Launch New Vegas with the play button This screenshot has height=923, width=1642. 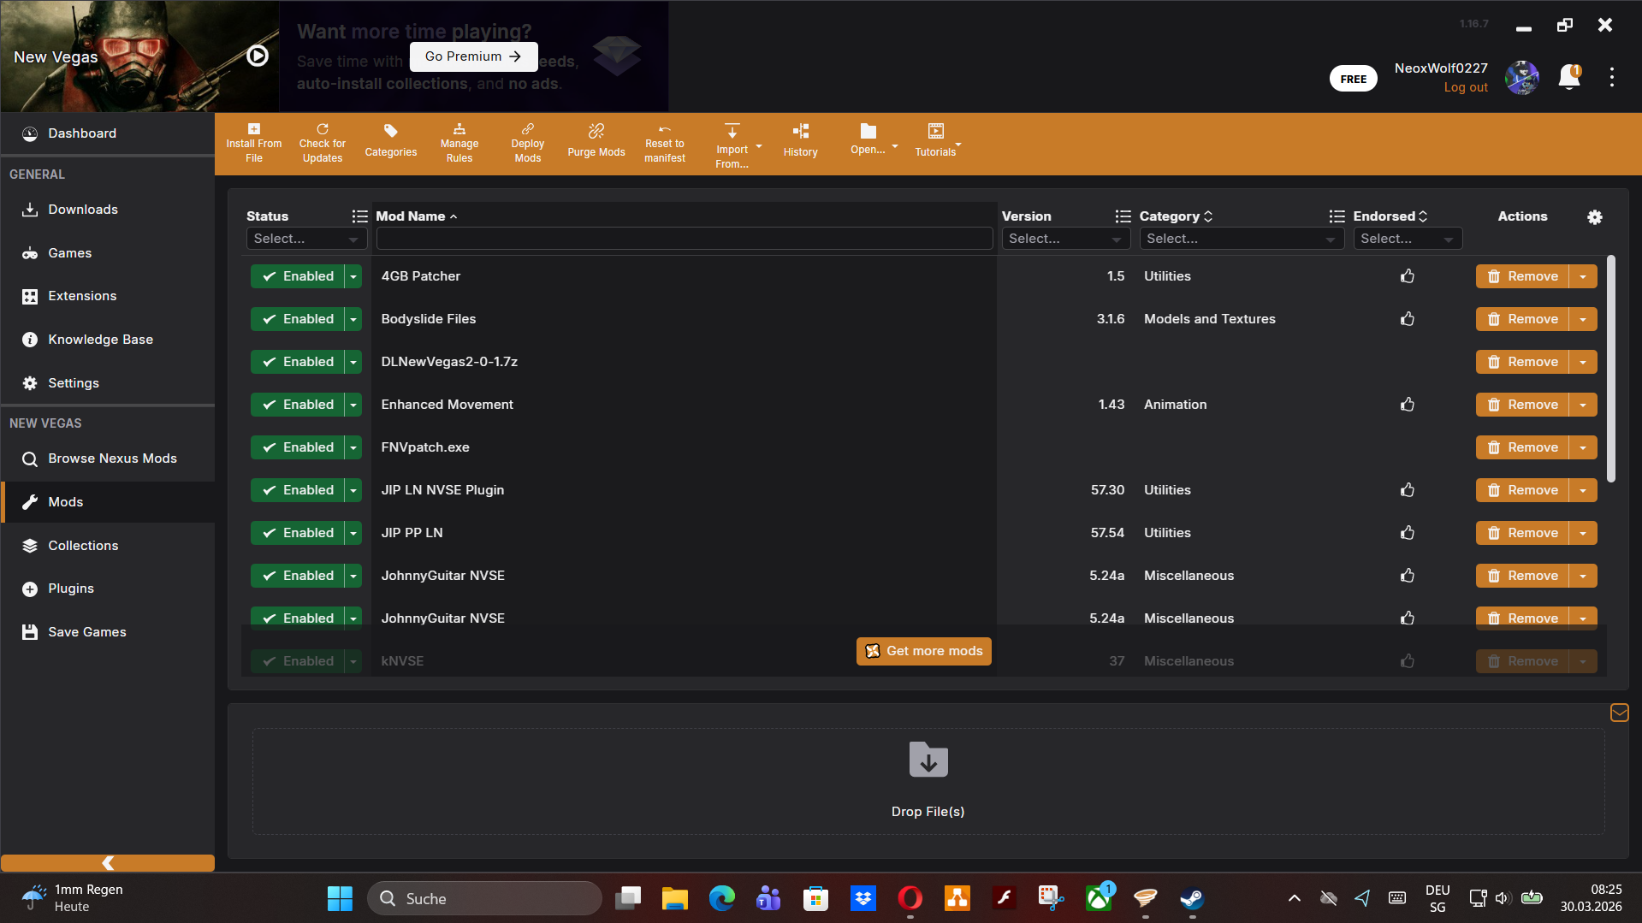[258, 56]
